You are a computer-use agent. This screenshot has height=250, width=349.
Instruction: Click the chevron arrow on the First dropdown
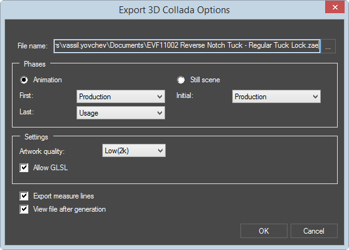159,97
